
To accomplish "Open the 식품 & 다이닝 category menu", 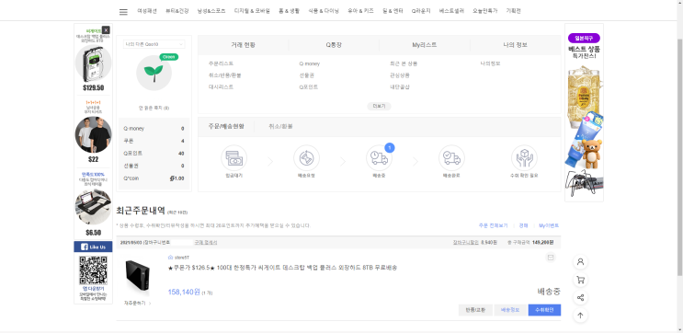I will [x=324, y=11].
